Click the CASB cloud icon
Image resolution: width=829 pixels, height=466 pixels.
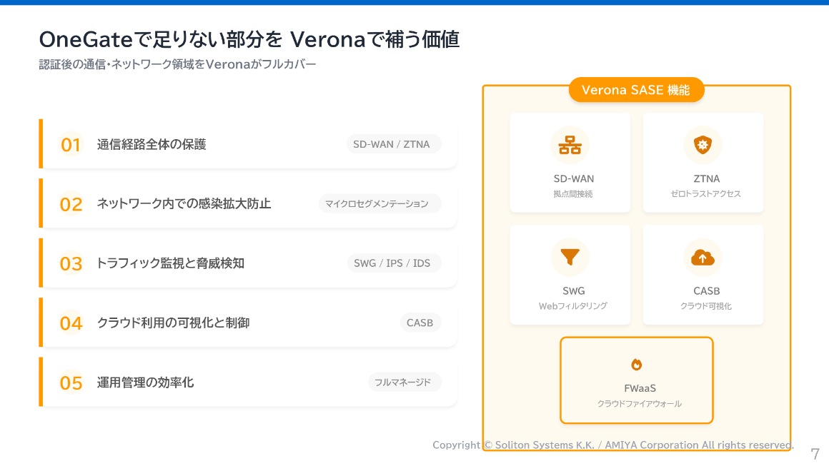(x=703, y=256)
